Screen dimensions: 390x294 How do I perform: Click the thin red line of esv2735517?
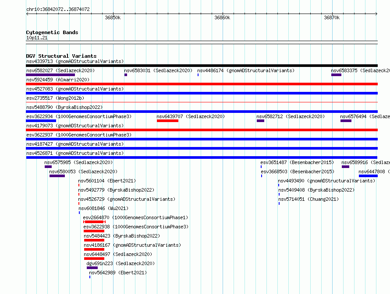point(202,102)
